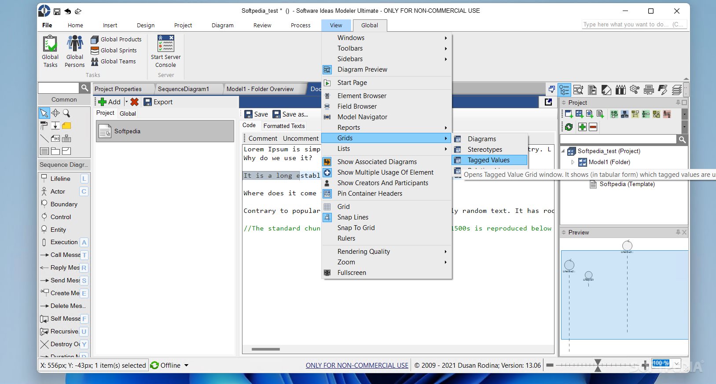The height and width of the screenshot is (384, 716).
Task: Open the Offline status dropdown arrow
Action: (187, 366)
